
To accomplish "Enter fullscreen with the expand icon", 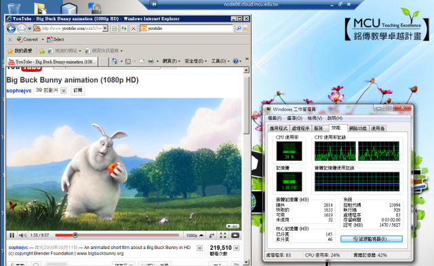I will (x=223, y=235).
